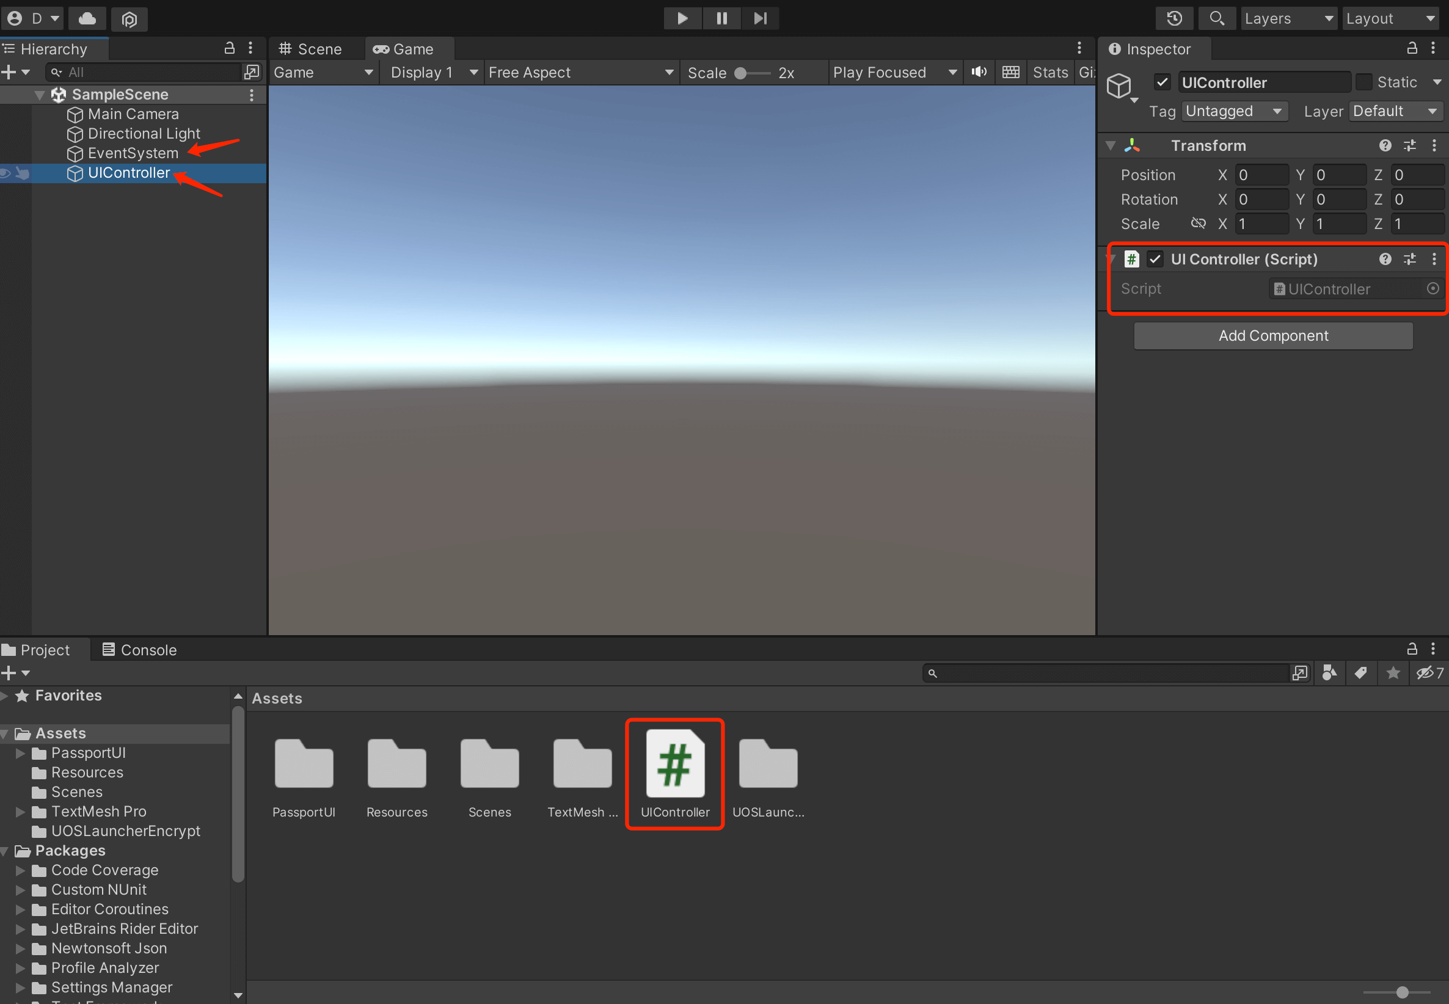1449x1004 pixels.
Task: Expand the PassportUI folder in tree
Action: point(21,753)
